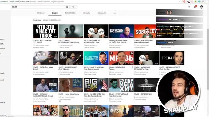Open the Grand Theft Auto VI thumbnail

pyautogui.click(x=46, y=111)
